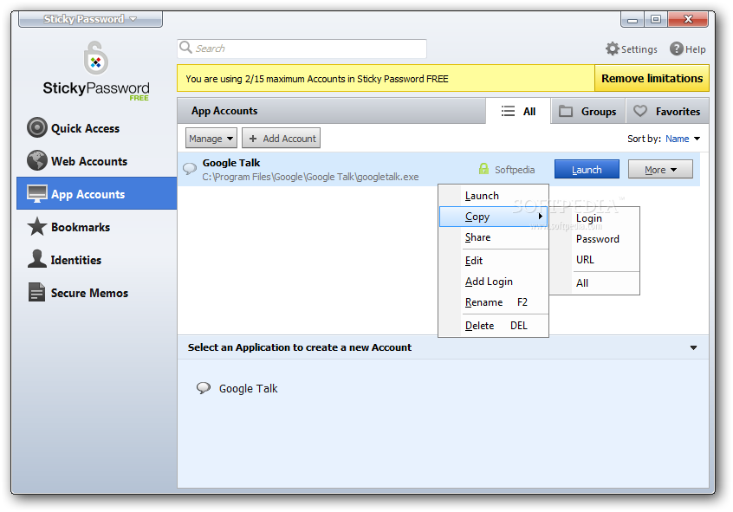Click the plus icon in Add Account

click(x=253, y=139)
